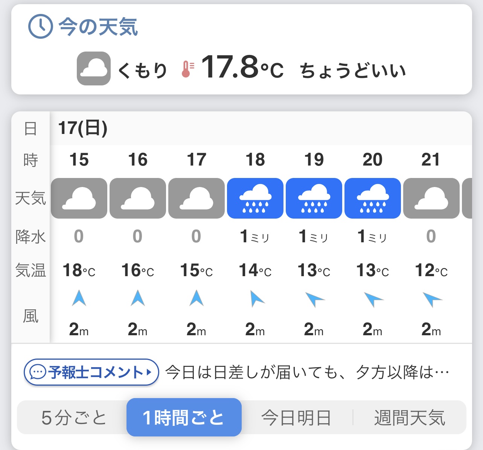Open the 予報士コメント button

point(91,372)
